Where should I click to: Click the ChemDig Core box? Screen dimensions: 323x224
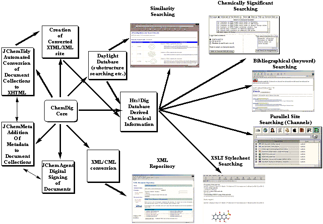[61, 111]
